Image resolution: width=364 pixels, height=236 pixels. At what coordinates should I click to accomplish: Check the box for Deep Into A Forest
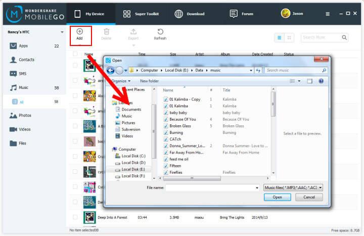pyautogui.click(x=75, y=217)
